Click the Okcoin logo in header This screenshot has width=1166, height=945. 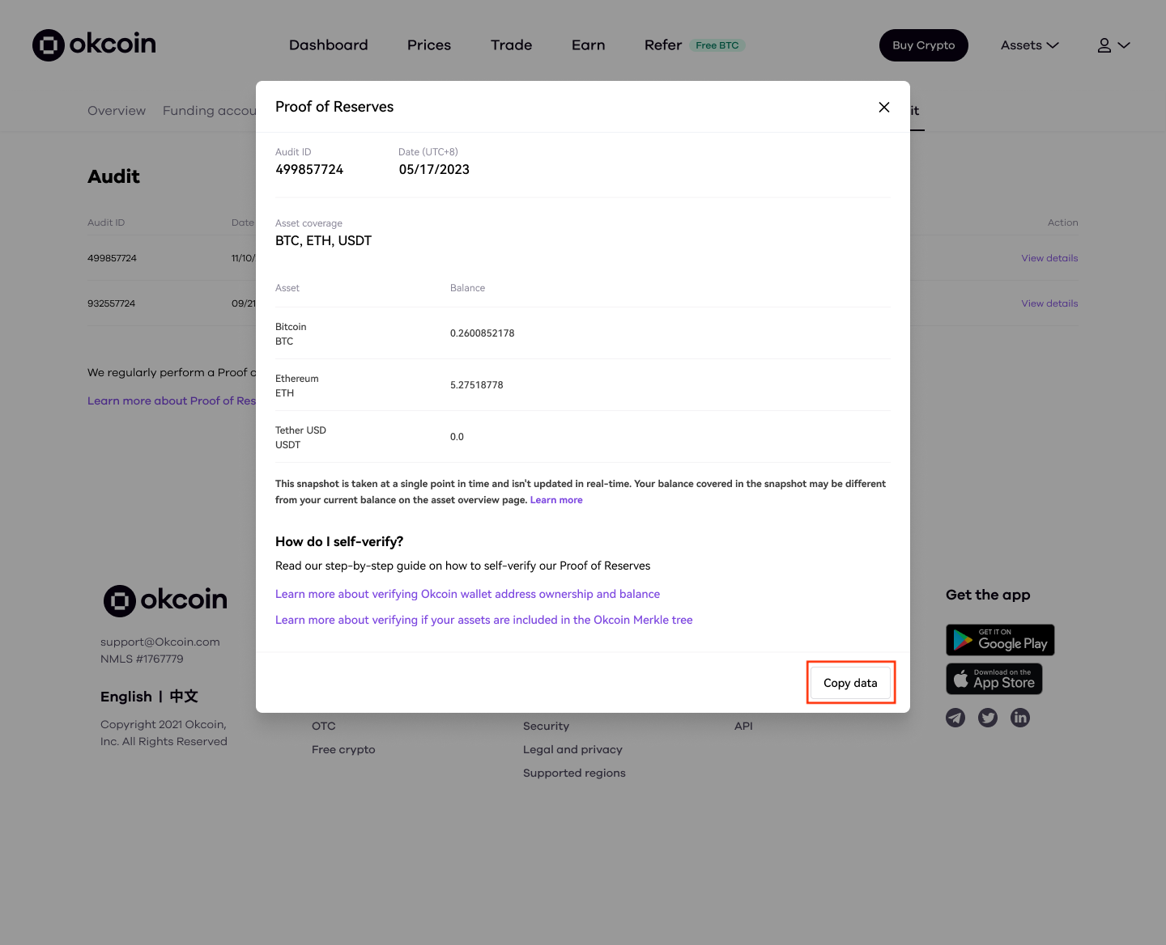[x=94, y=44]
